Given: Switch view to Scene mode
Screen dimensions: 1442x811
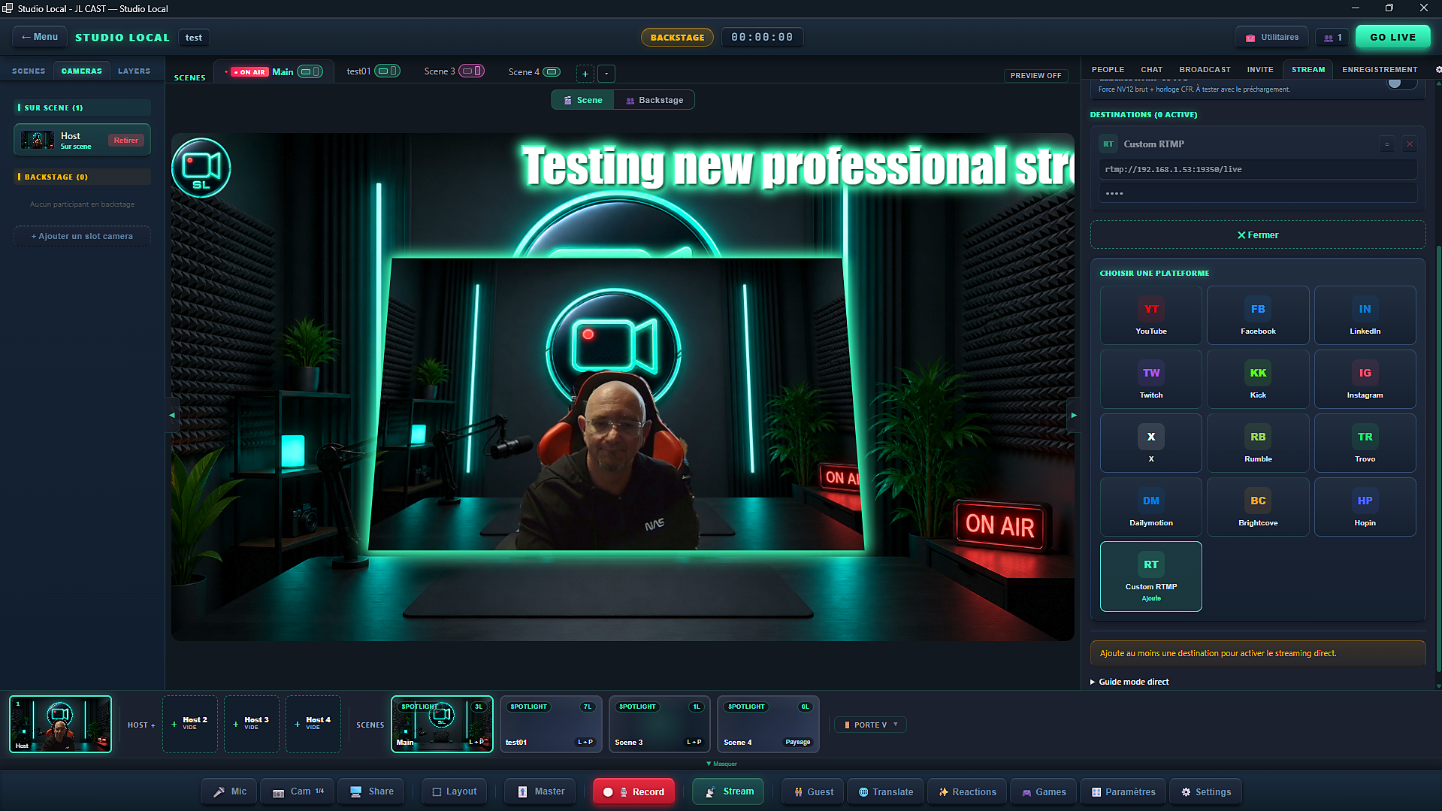Looking at the screenshot, I should pyautogui.click(x=583, y=100).
